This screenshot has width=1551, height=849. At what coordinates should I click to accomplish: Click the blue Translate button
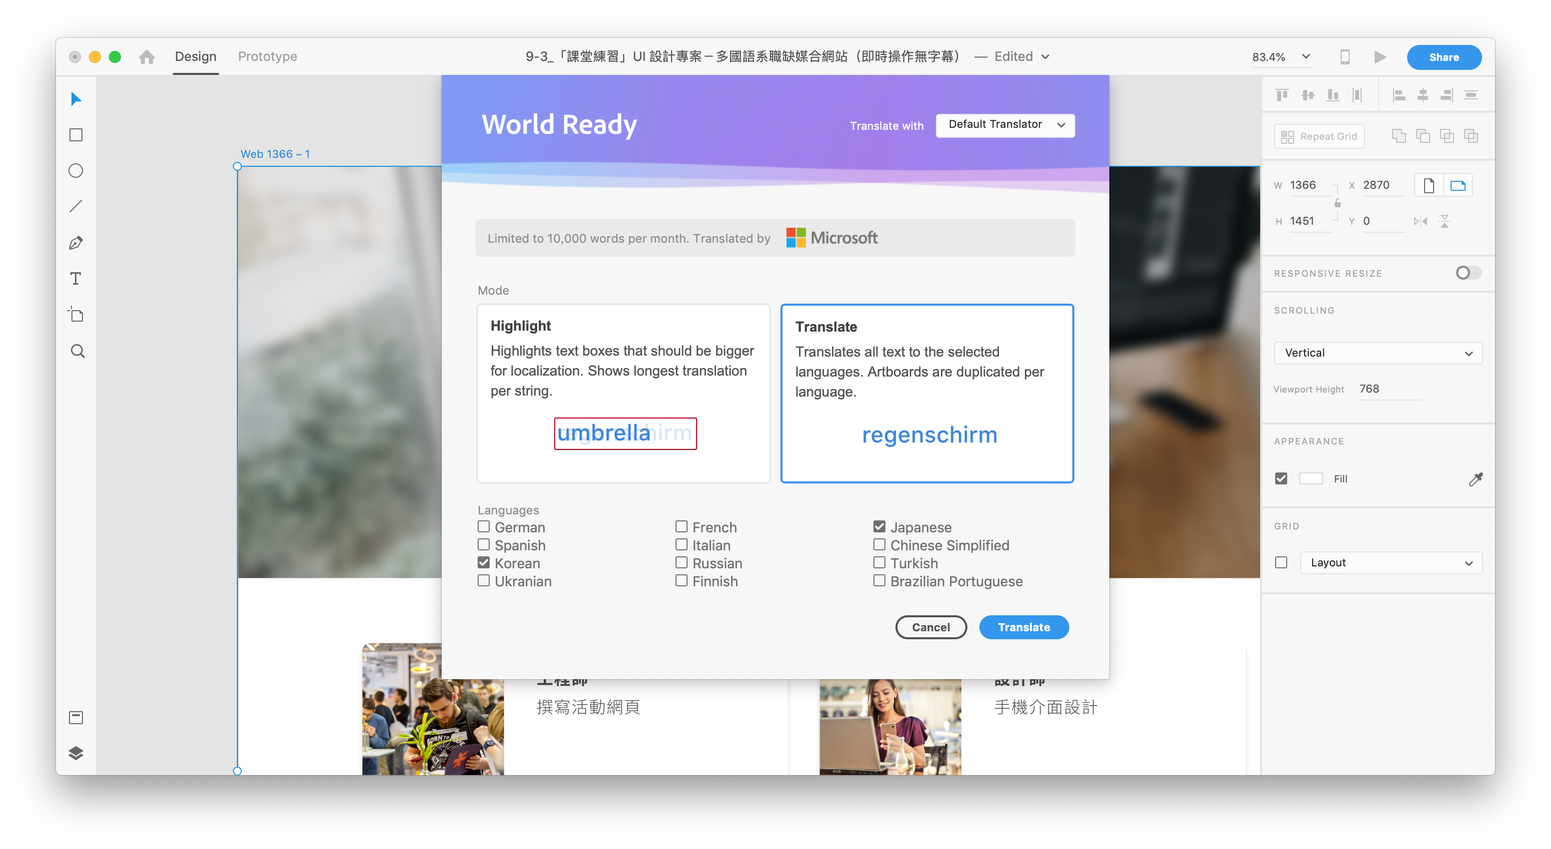(x=1023, y=627)
